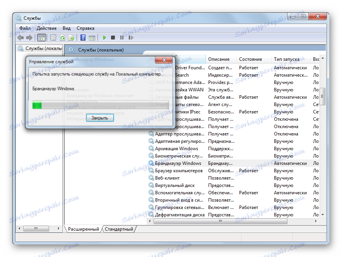This screenshot has width=342, height=257.
Task: Select the Группировка сетевых... service
Action: click(180, 207)
